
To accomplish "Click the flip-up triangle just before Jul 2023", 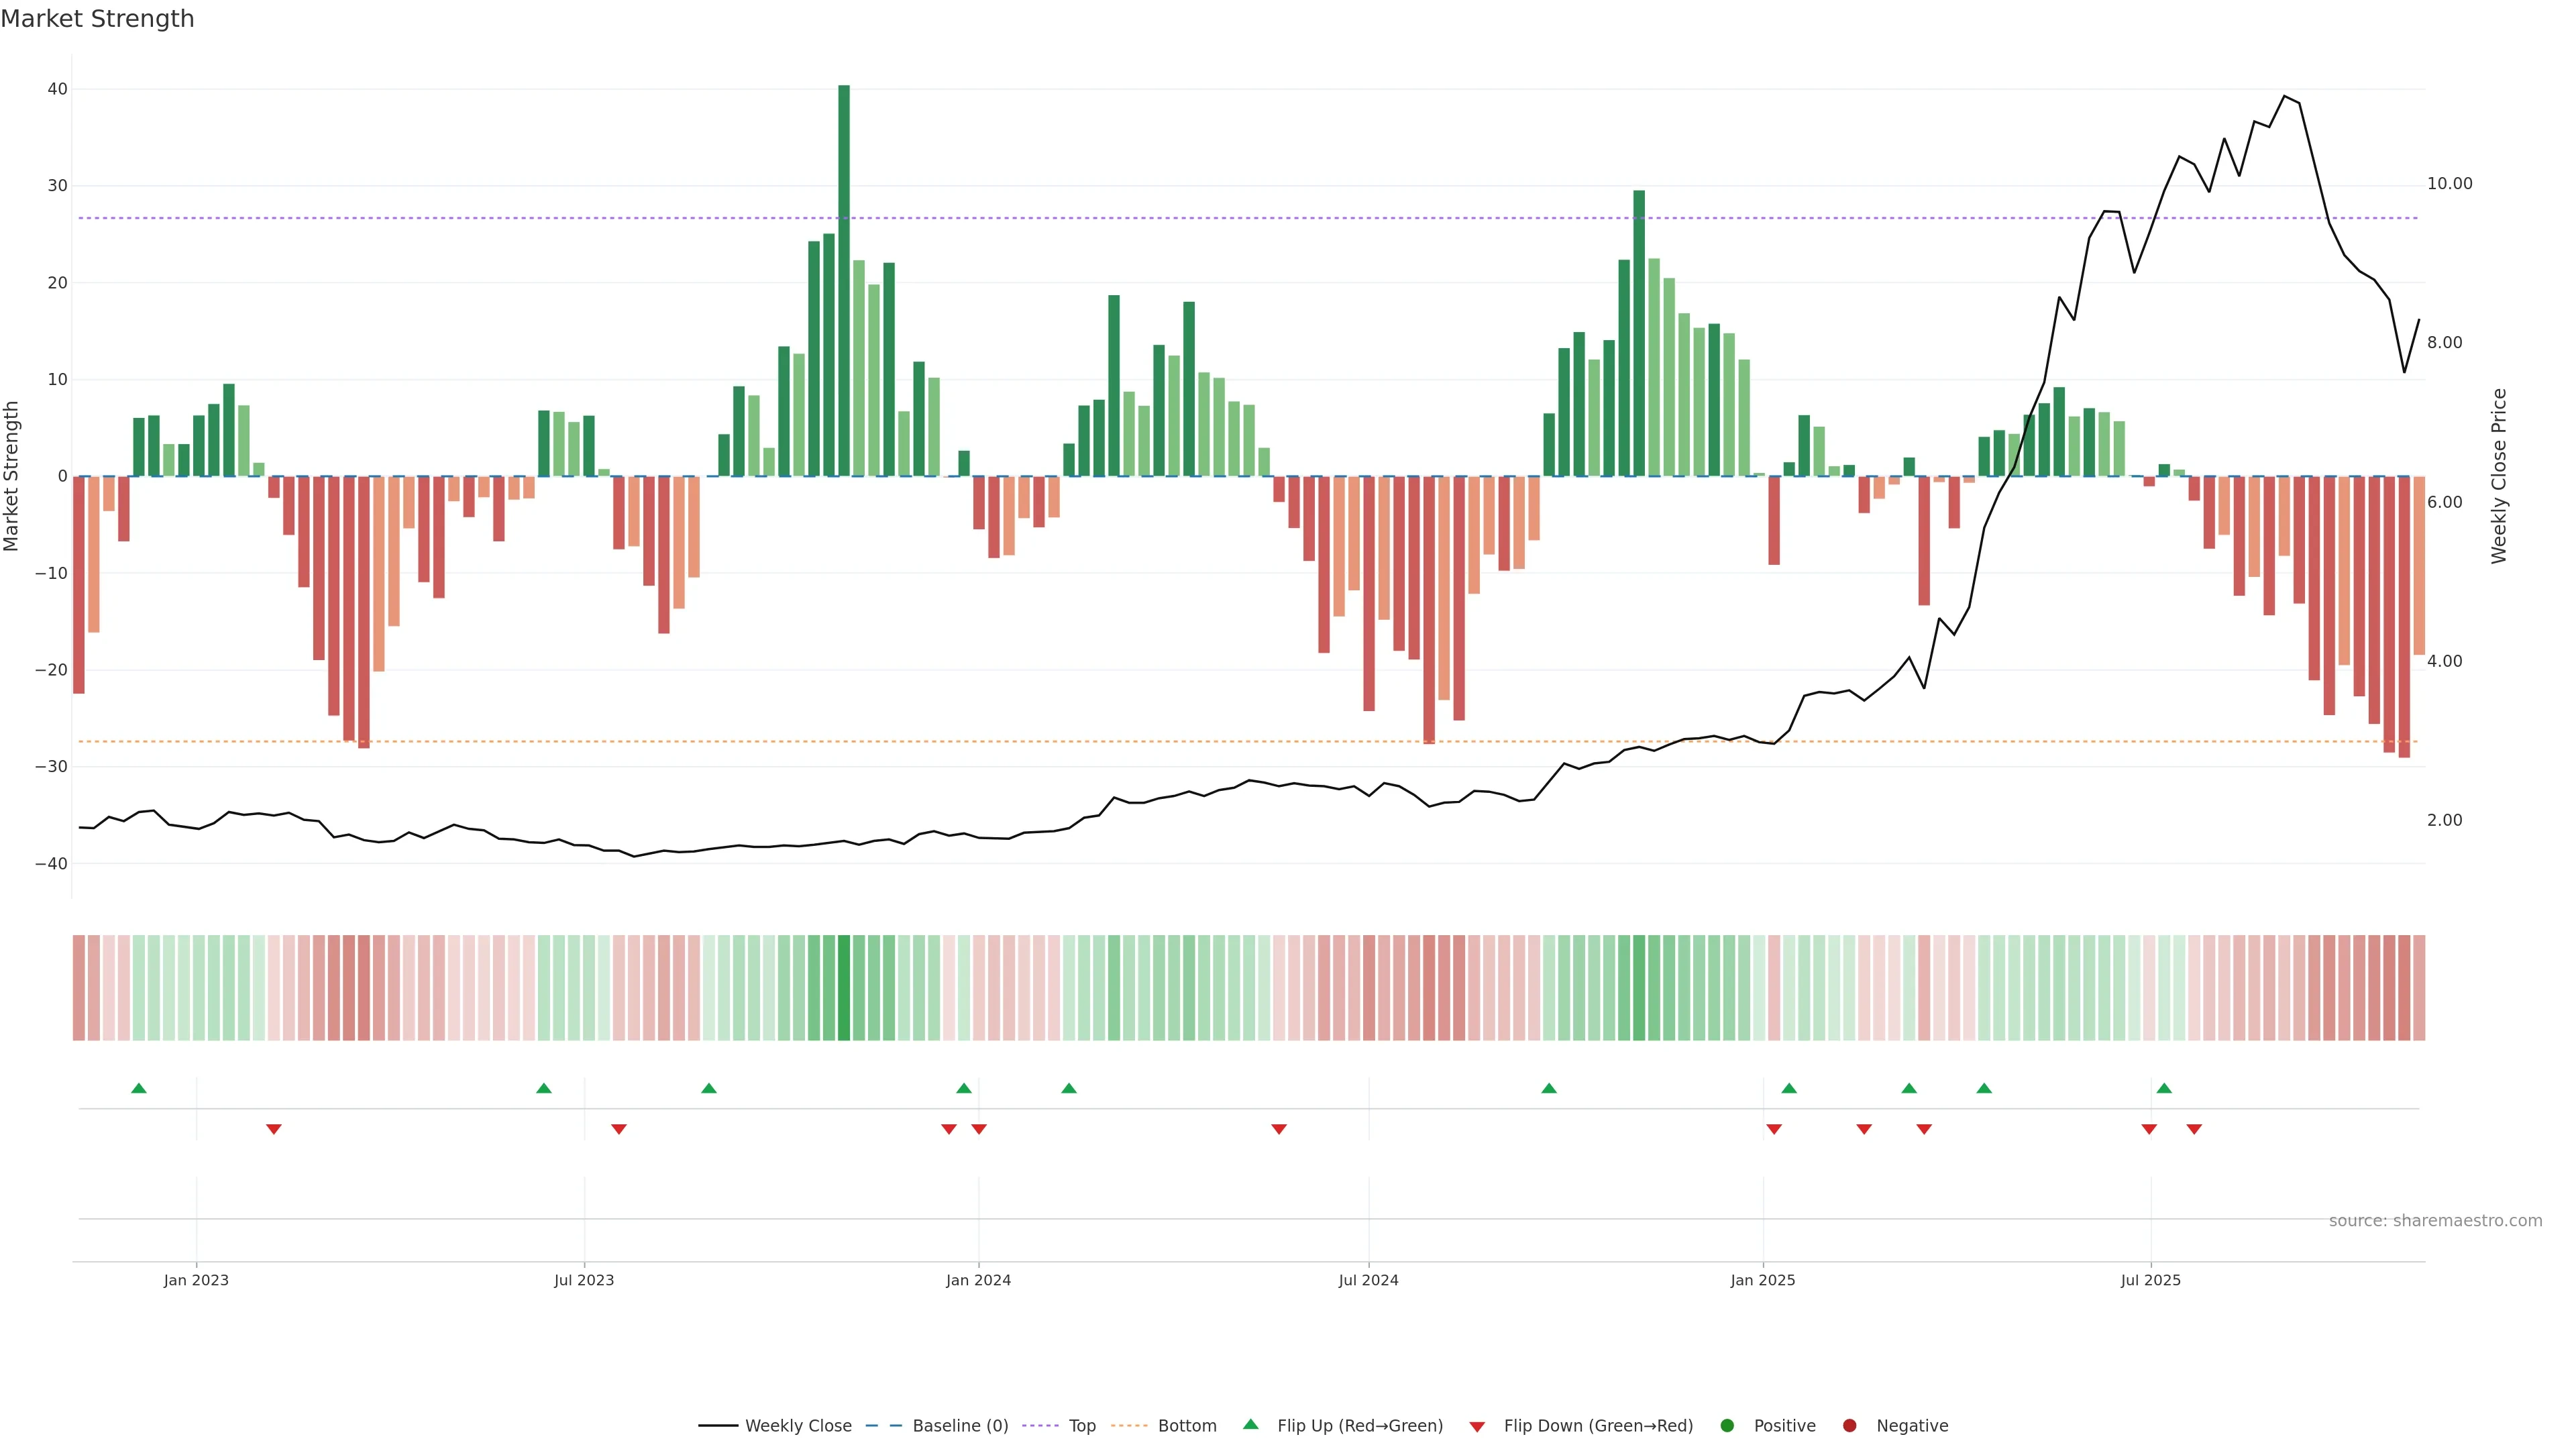I will coord(544,1088).
